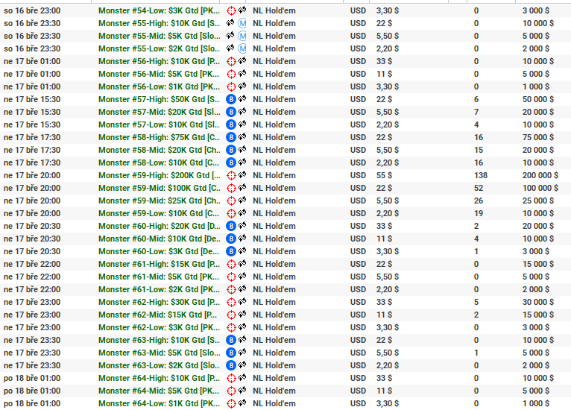The image size is (571, 410).
Task: Click date 'po 18 bře 01:00' in Monster #64-High row
Action: click(32, 379)
